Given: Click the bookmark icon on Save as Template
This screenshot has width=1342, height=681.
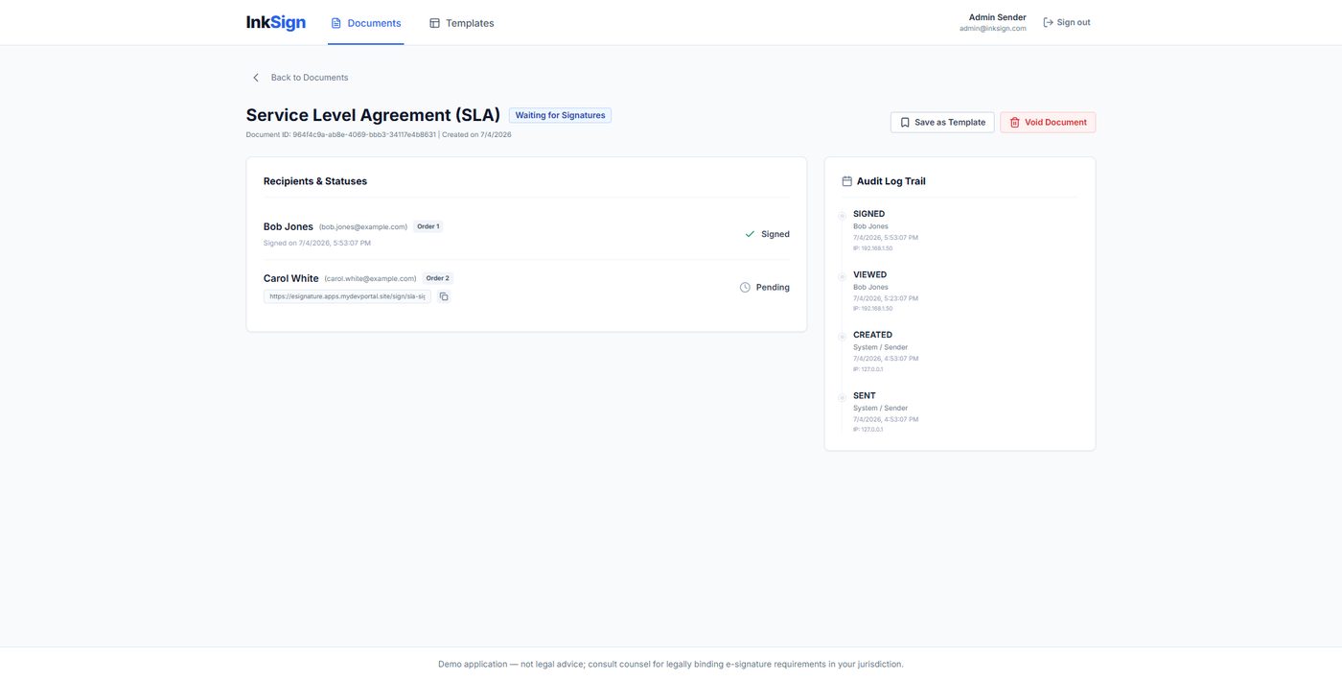Looking at the screenshot, I should click(x=904, y=123).
